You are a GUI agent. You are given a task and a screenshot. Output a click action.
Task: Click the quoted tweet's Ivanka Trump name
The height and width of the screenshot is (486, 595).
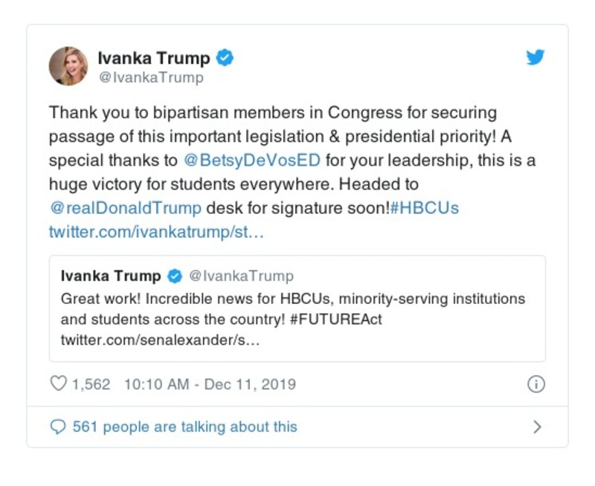(111, 276)
